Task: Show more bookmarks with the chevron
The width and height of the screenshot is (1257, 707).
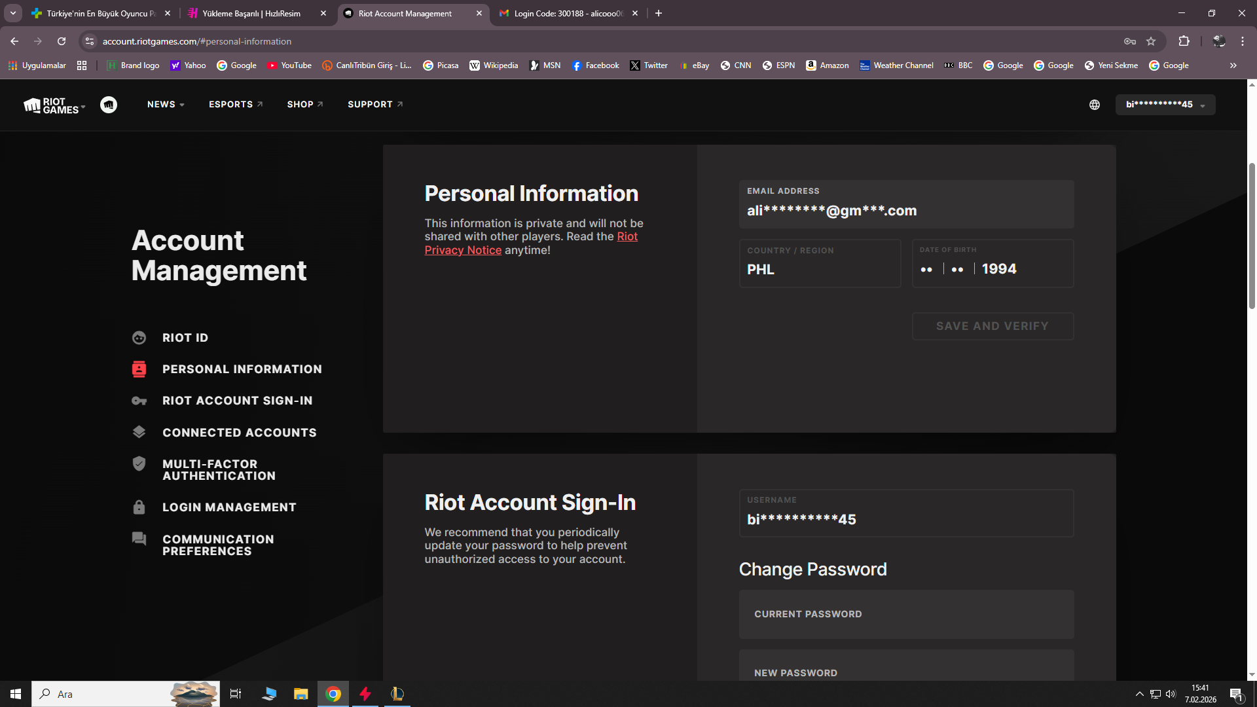Action: tap(1233, 65)
